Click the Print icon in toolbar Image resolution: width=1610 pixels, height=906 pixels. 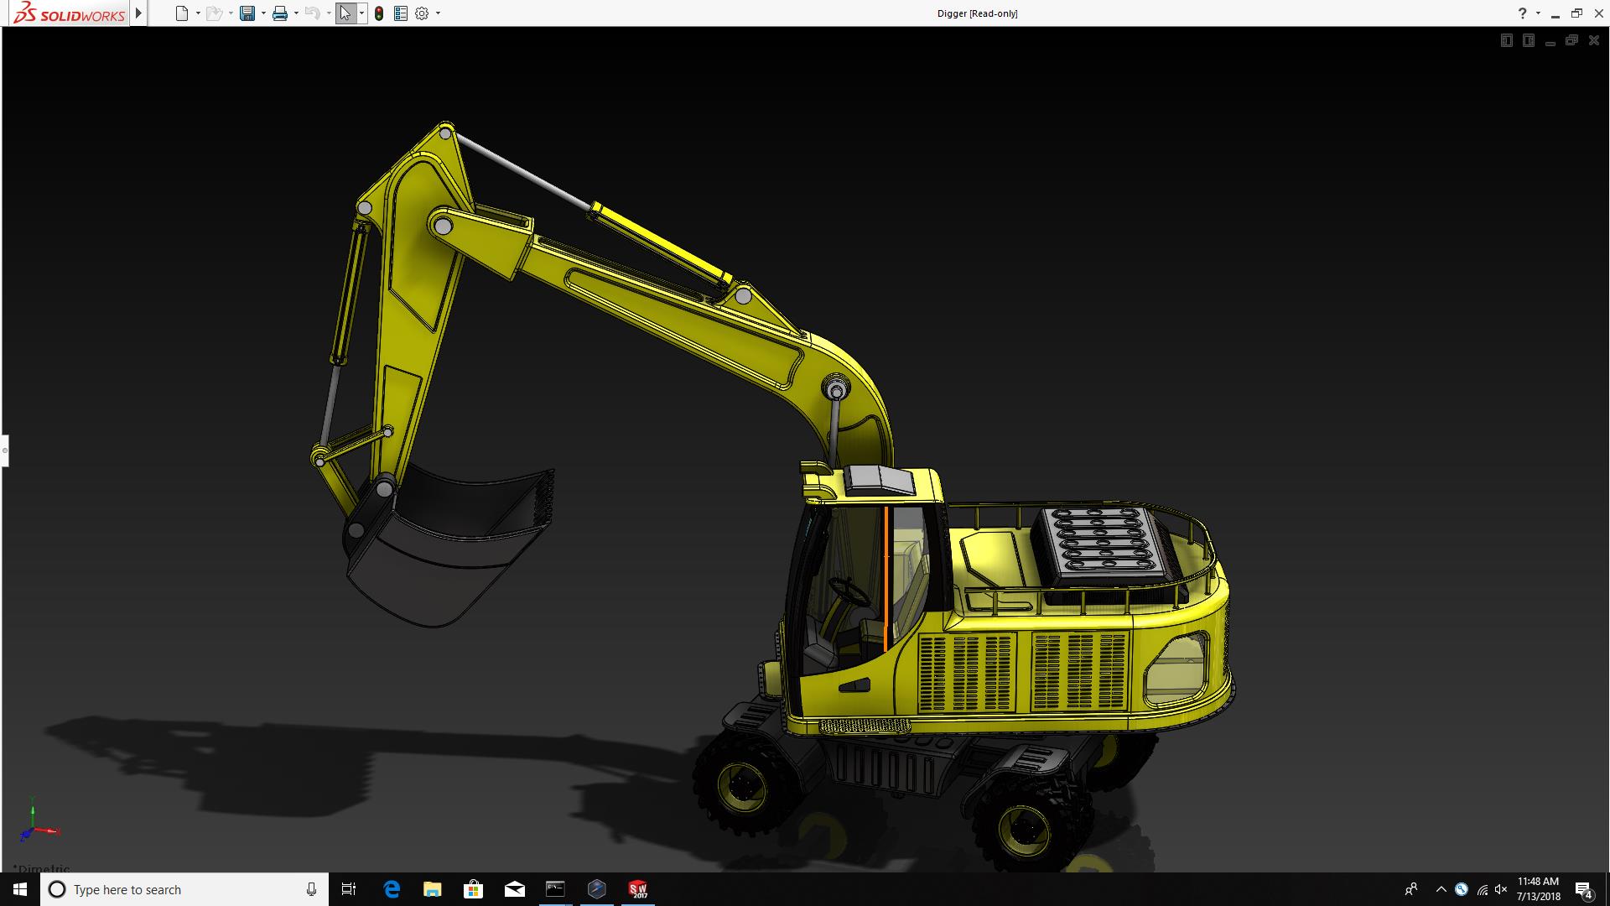point(280,13)
